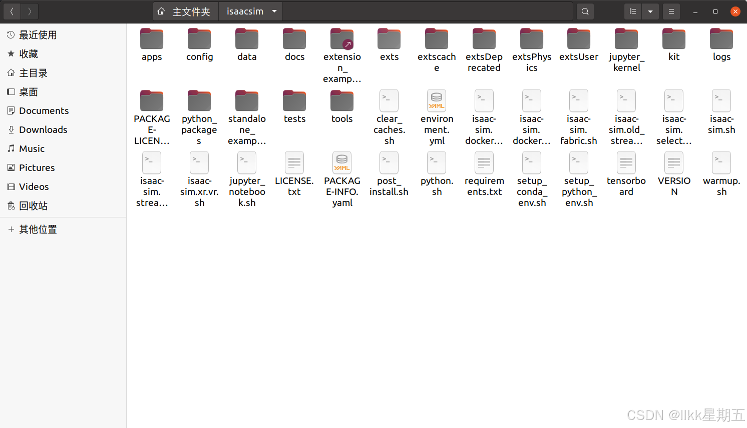Navigate to home folder in path bar
This screenshot has width=747, height=428.
185,11
